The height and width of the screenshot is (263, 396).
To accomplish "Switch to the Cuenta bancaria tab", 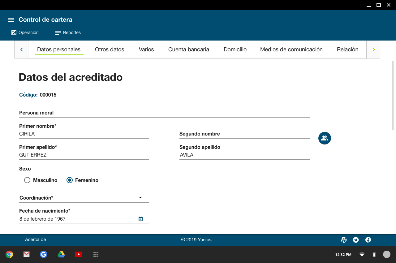I will click(x=189, y=50).
